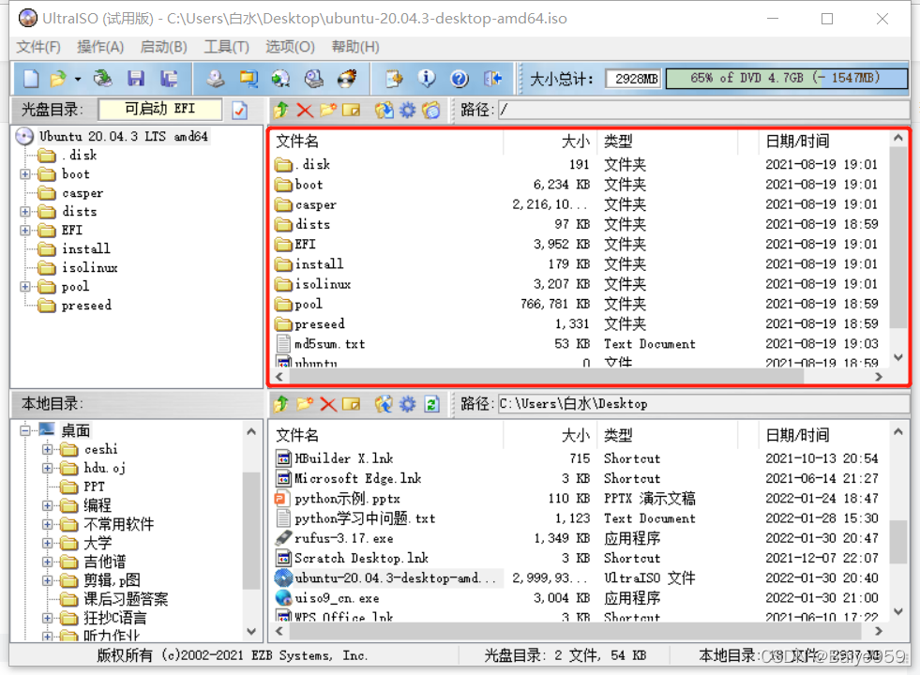Screen dimensions: 920x675
Task: Open the 启动(B) menu
Action: click(x=164, y=47)
